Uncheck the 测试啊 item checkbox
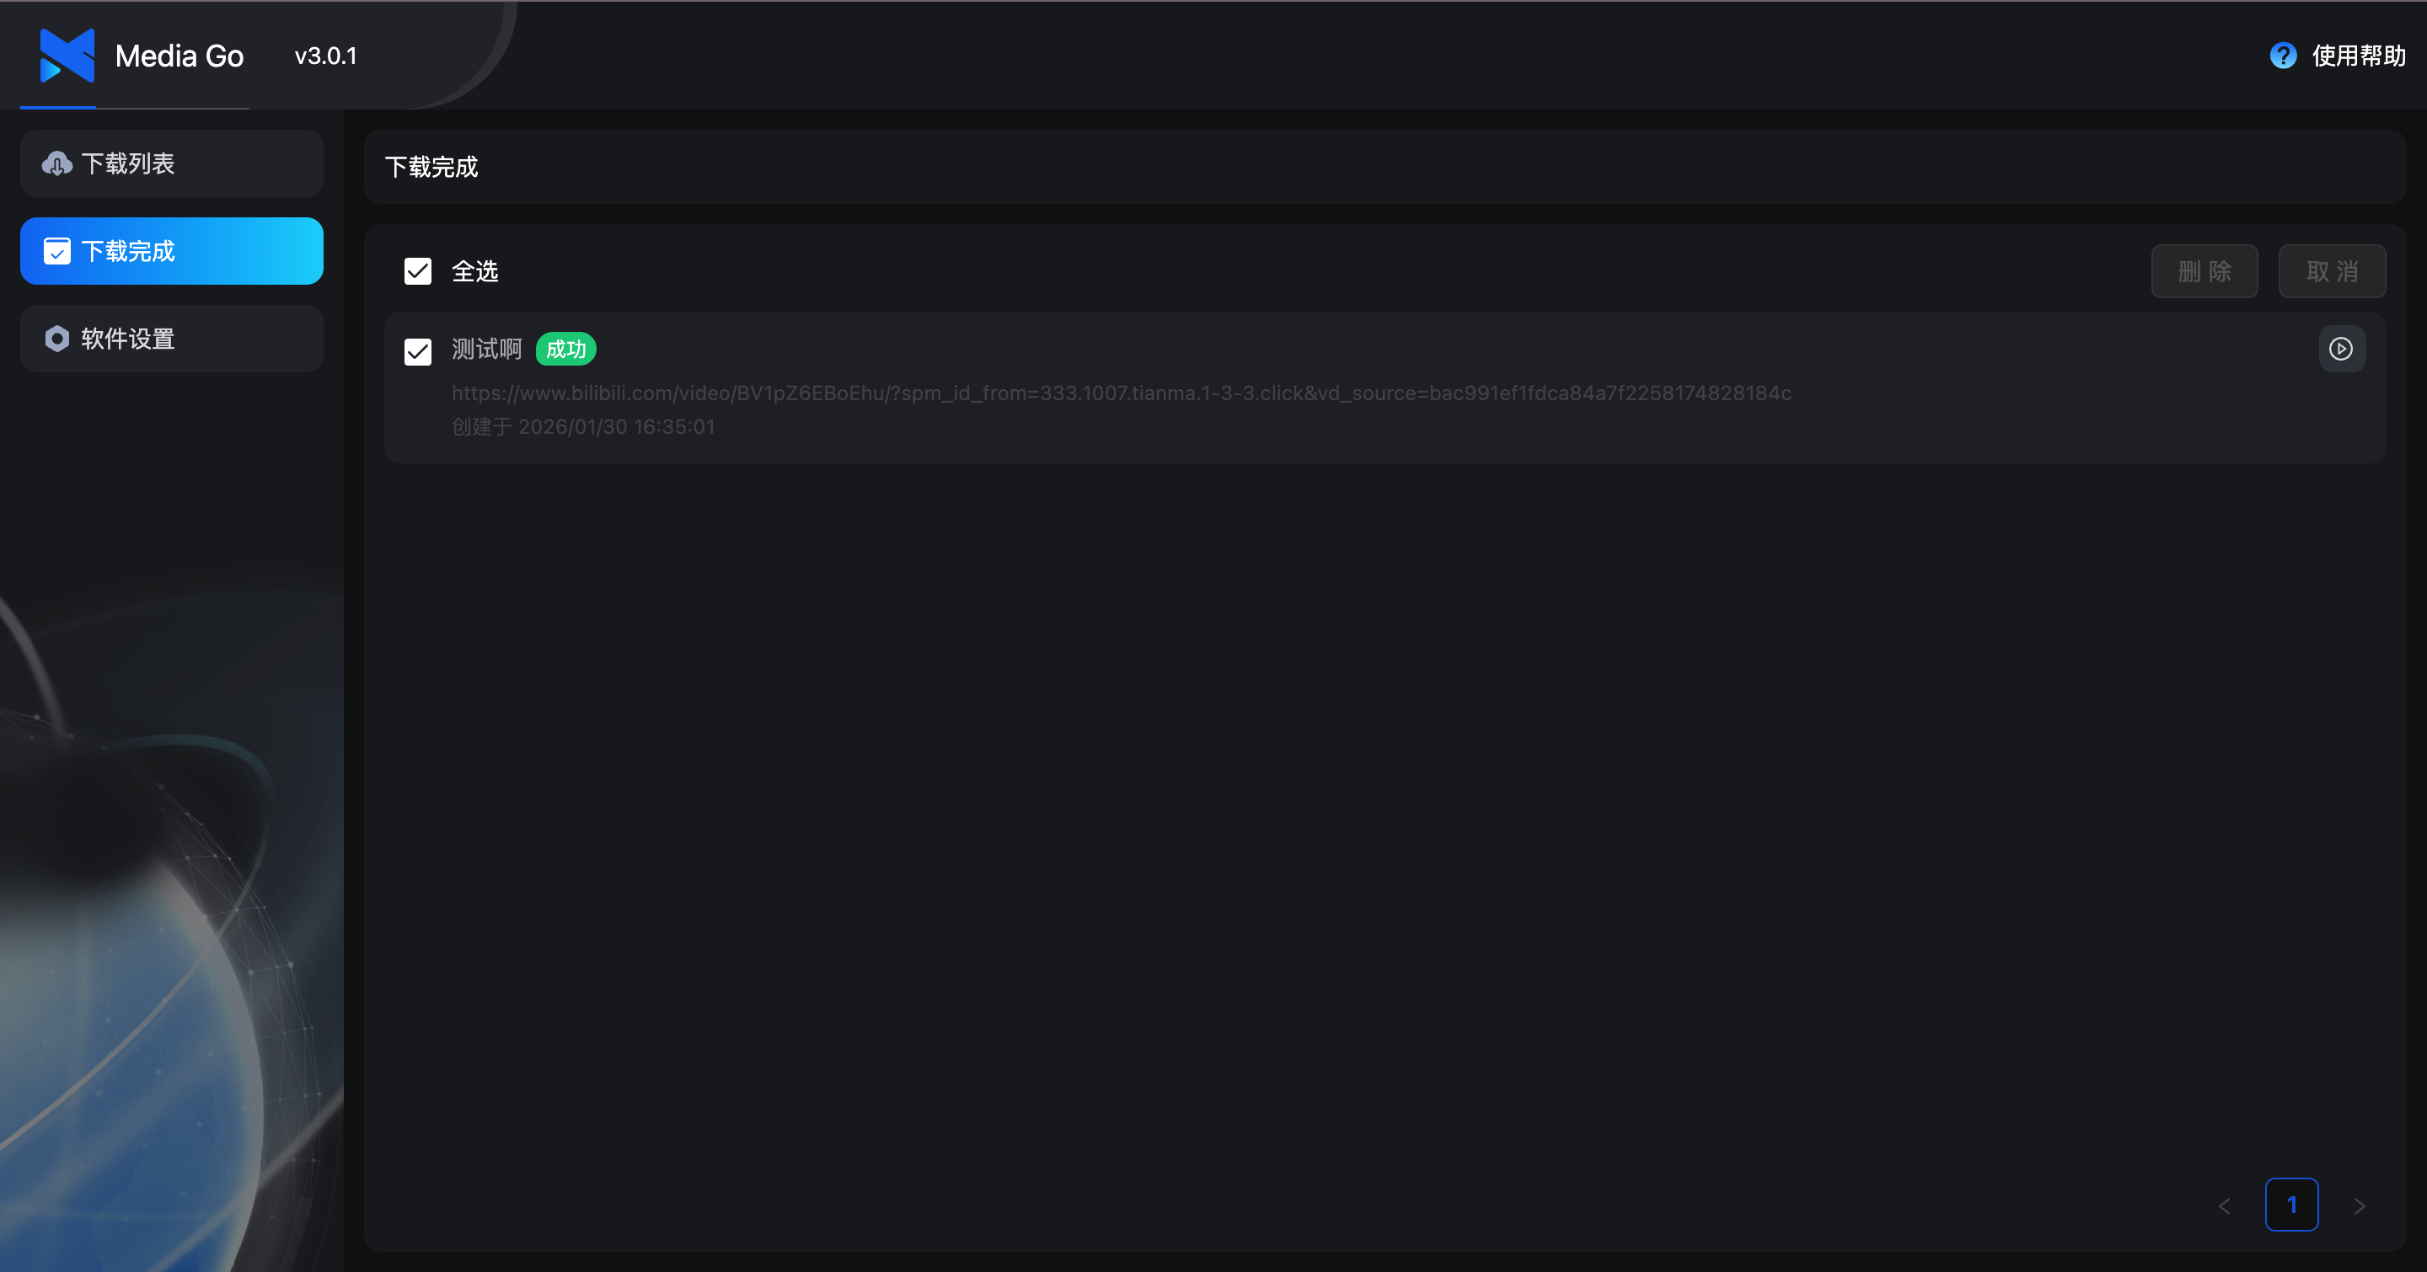This screenshot has height=1272, width=2427. (x=417, y=351)
